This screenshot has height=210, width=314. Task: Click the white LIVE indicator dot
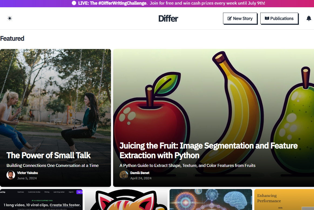74,3
